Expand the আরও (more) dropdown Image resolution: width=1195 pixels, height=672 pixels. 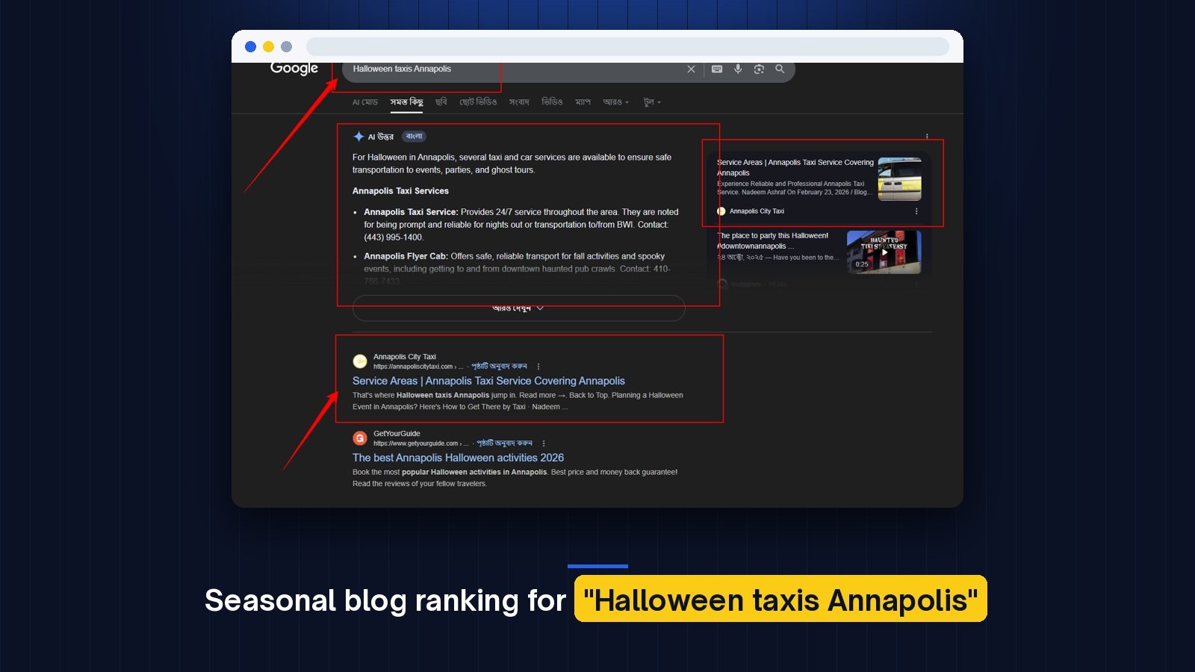click(616, 102)
